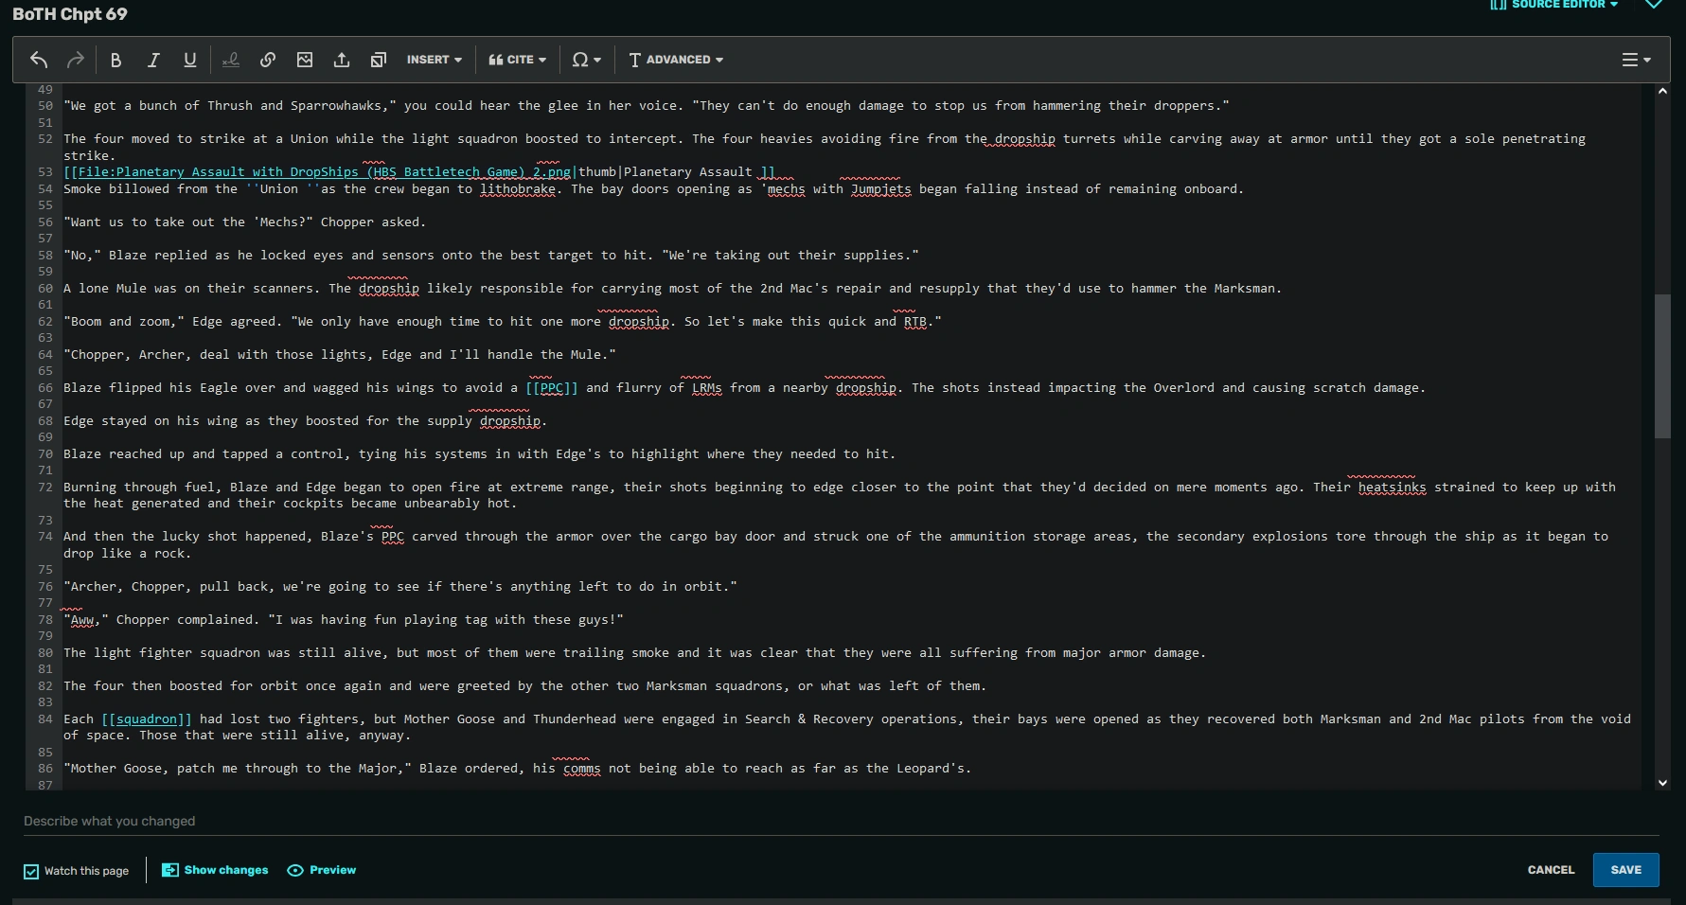Click the transclusion/template icon in the toolbar
The height and width of the screenshot is (905, 1686).
click(379, 59)
